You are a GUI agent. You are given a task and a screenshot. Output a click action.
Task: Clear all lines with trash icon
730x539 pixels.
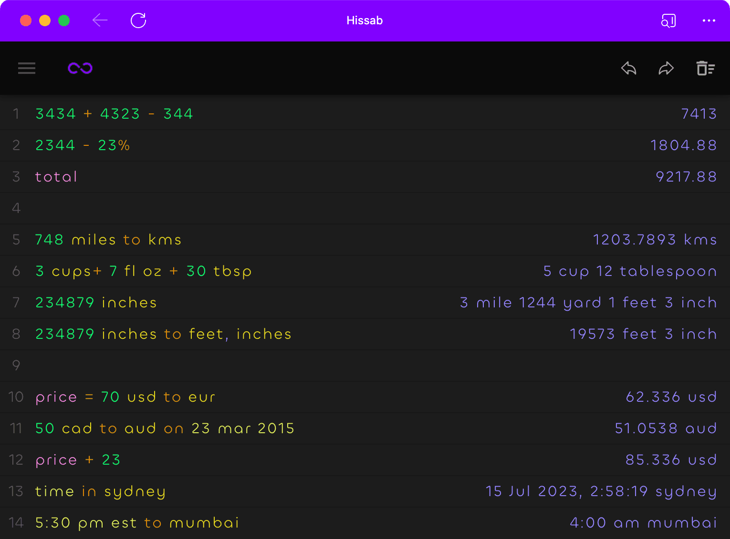705,68
